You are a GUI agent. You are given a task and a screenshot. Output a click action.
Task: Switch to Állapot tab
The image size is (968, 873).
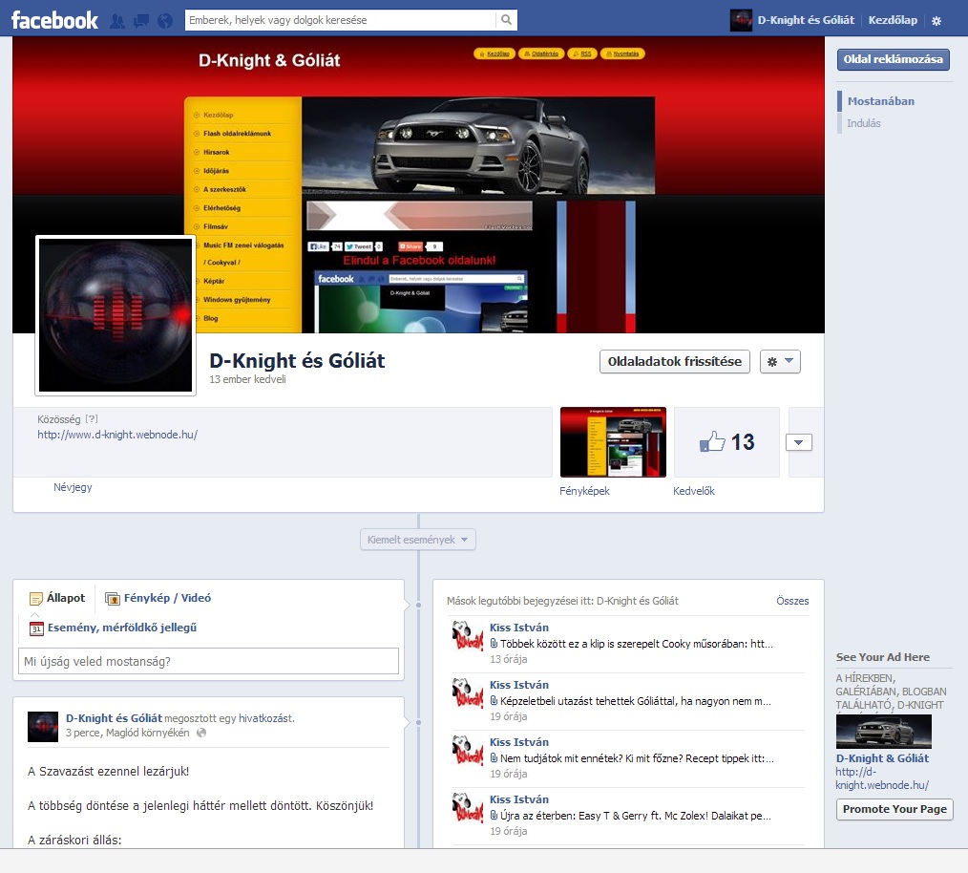click(57, 598)
